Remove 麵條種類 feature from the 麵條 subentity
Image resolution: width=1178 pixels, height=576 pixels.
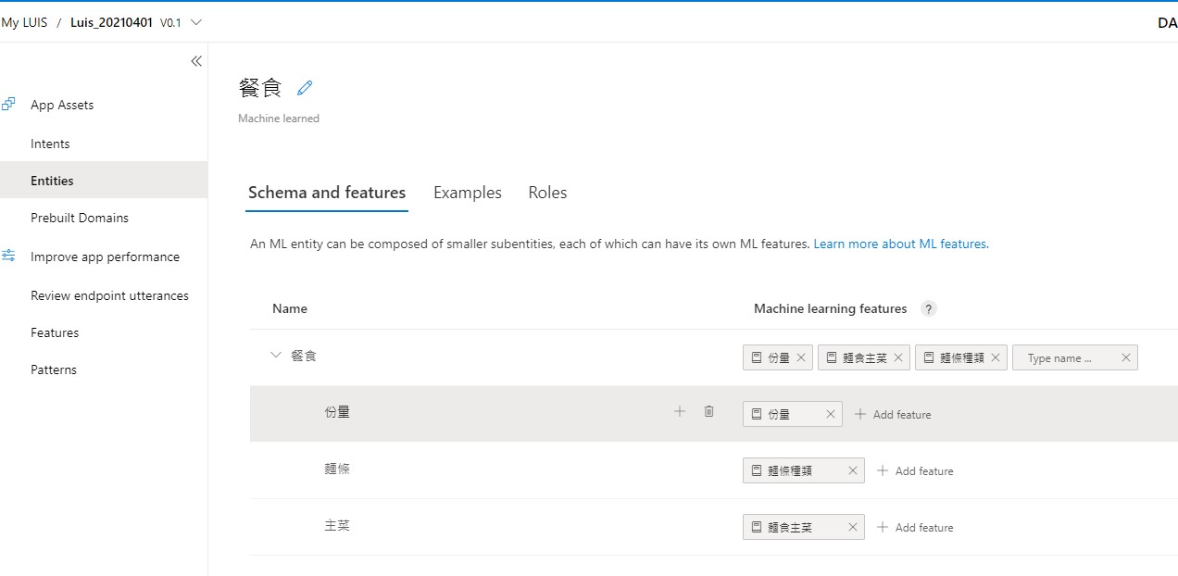pyautogui.click(x=853, y=470)
